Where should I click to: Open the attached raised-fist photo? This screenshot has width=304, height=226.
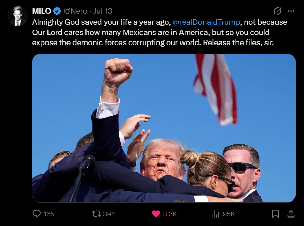click(164, 128)
